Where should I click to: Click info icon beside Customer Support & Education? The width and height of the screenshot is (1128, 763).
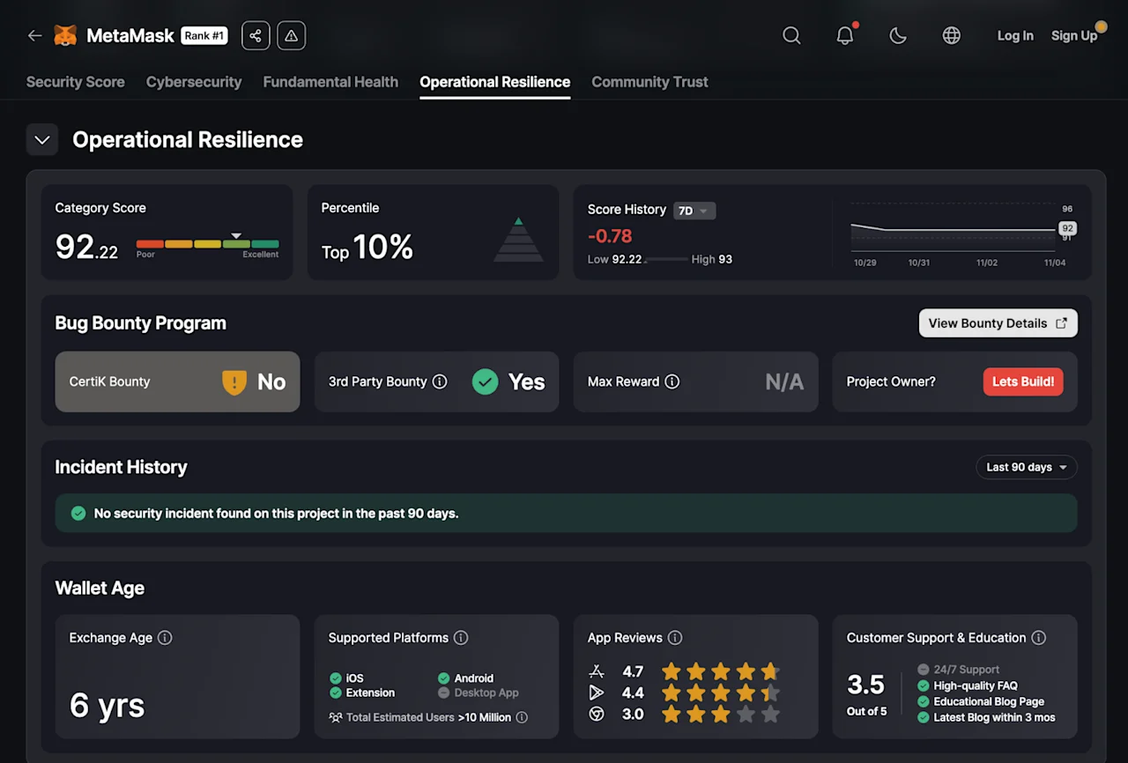[1039, 638]
